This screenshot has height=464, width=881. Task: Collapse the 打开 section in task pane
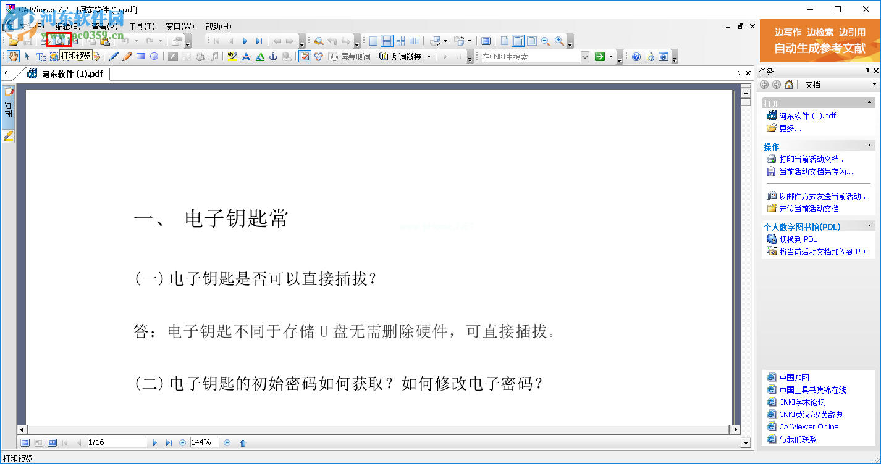tap(870, 103)
